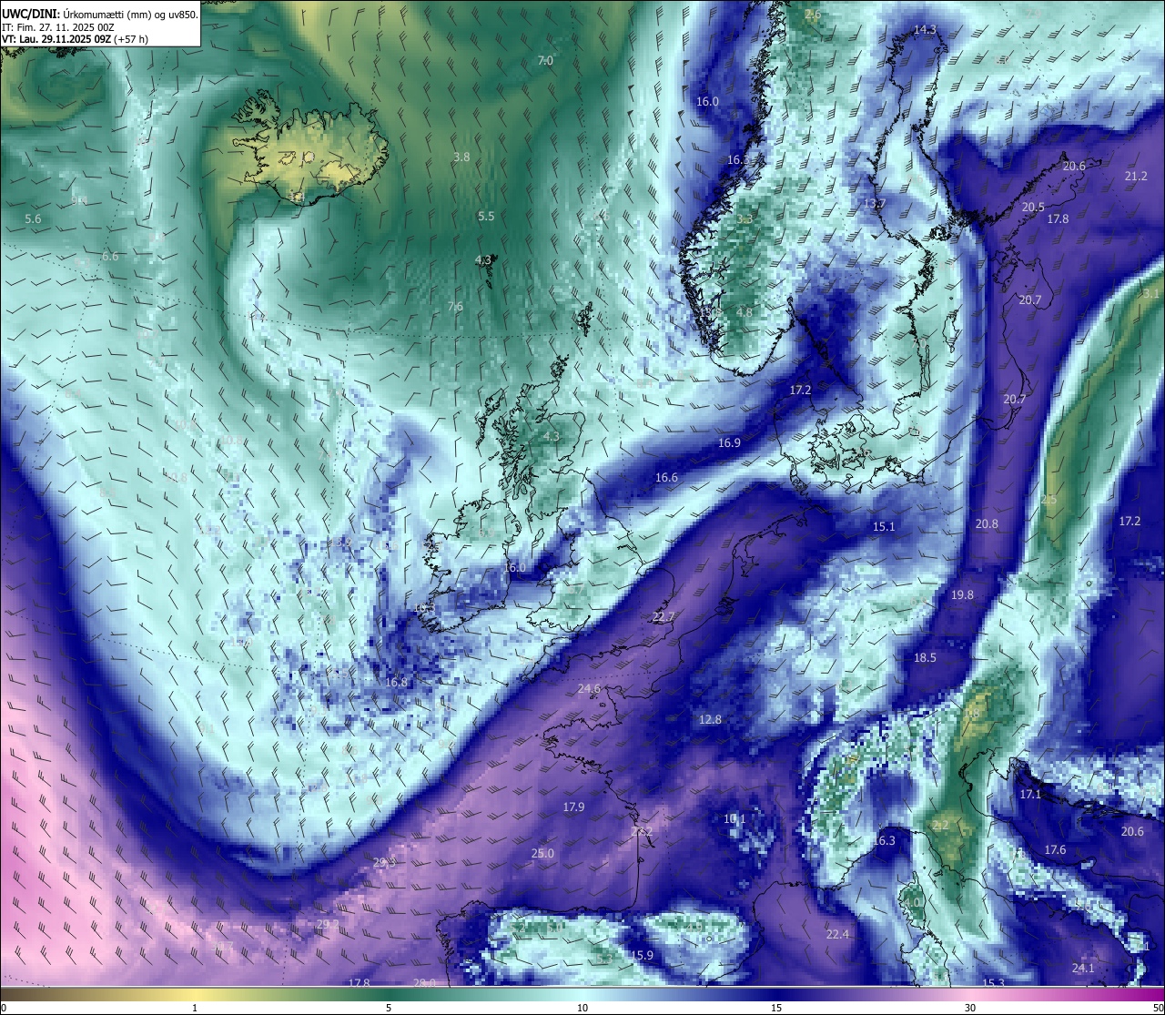Click the legend tick label 10

click(x=582, y=1008)
